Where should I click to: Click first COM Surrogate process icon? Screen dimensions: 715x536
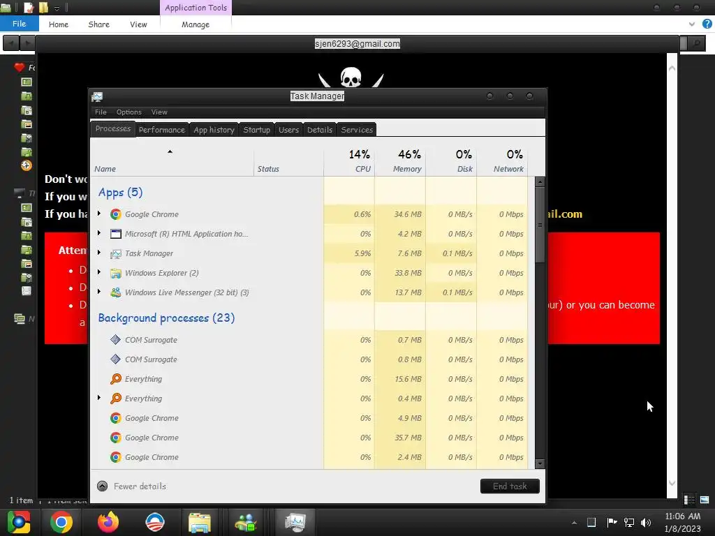click(116, 340)
